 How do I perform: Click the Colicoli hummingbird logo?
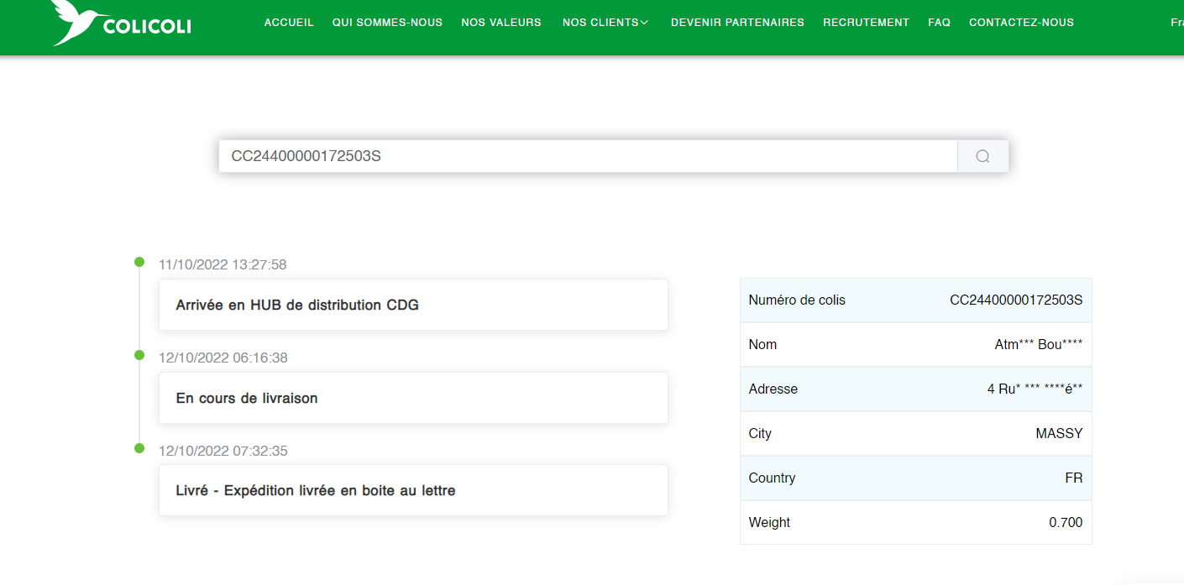pos(121,23)
